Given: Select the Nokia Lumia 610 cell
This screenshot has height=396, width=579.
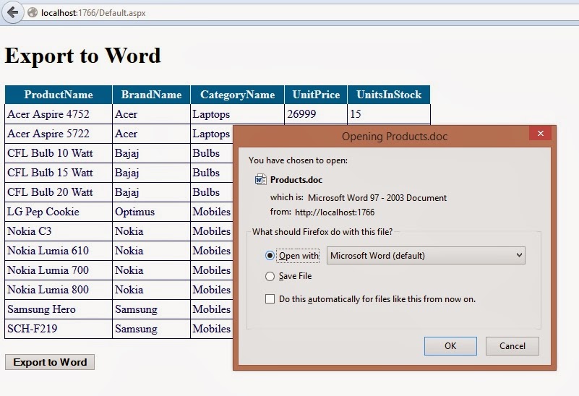Looking at the screenshot, I should tap(59, 251).
